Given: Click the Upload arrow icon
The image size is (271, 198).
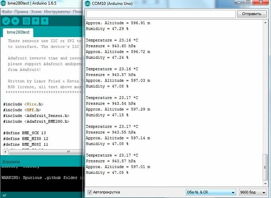Looking at the screenshot, I should coord(16,21).
